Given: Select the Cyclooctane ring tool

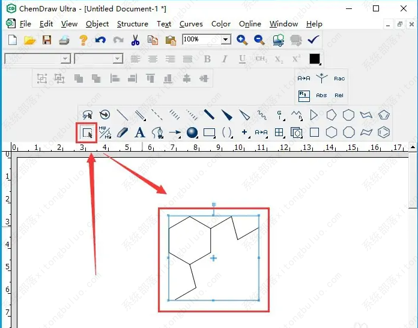Looking at the screenshot, I should pos(349,133).
